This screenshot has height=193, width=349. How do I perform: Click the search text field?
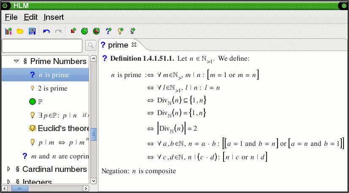[42, 46]
